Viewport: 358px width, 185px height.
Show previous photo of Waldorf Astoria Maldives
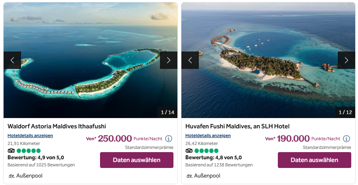click(12, 60)
